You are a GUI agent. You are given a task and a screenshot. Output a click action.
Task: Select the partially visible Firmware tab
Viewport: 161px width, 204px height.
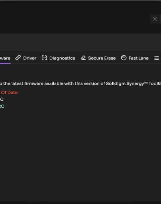click(5, 58)
